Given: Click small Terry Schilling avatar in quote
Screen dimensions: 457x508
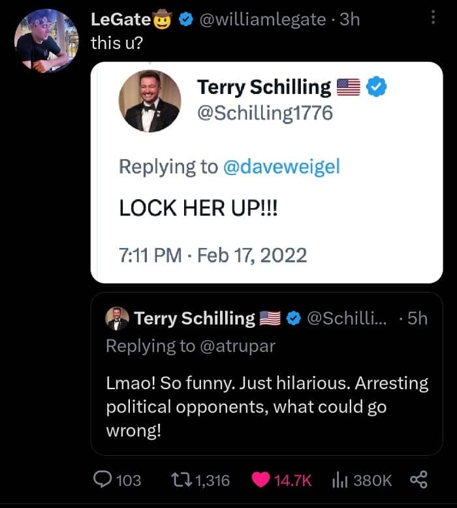Looking at the screenshot, I should 117,319.
